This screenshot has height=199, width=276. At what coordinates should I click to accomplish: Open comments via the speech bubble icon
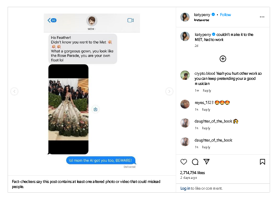coord(195,162)
